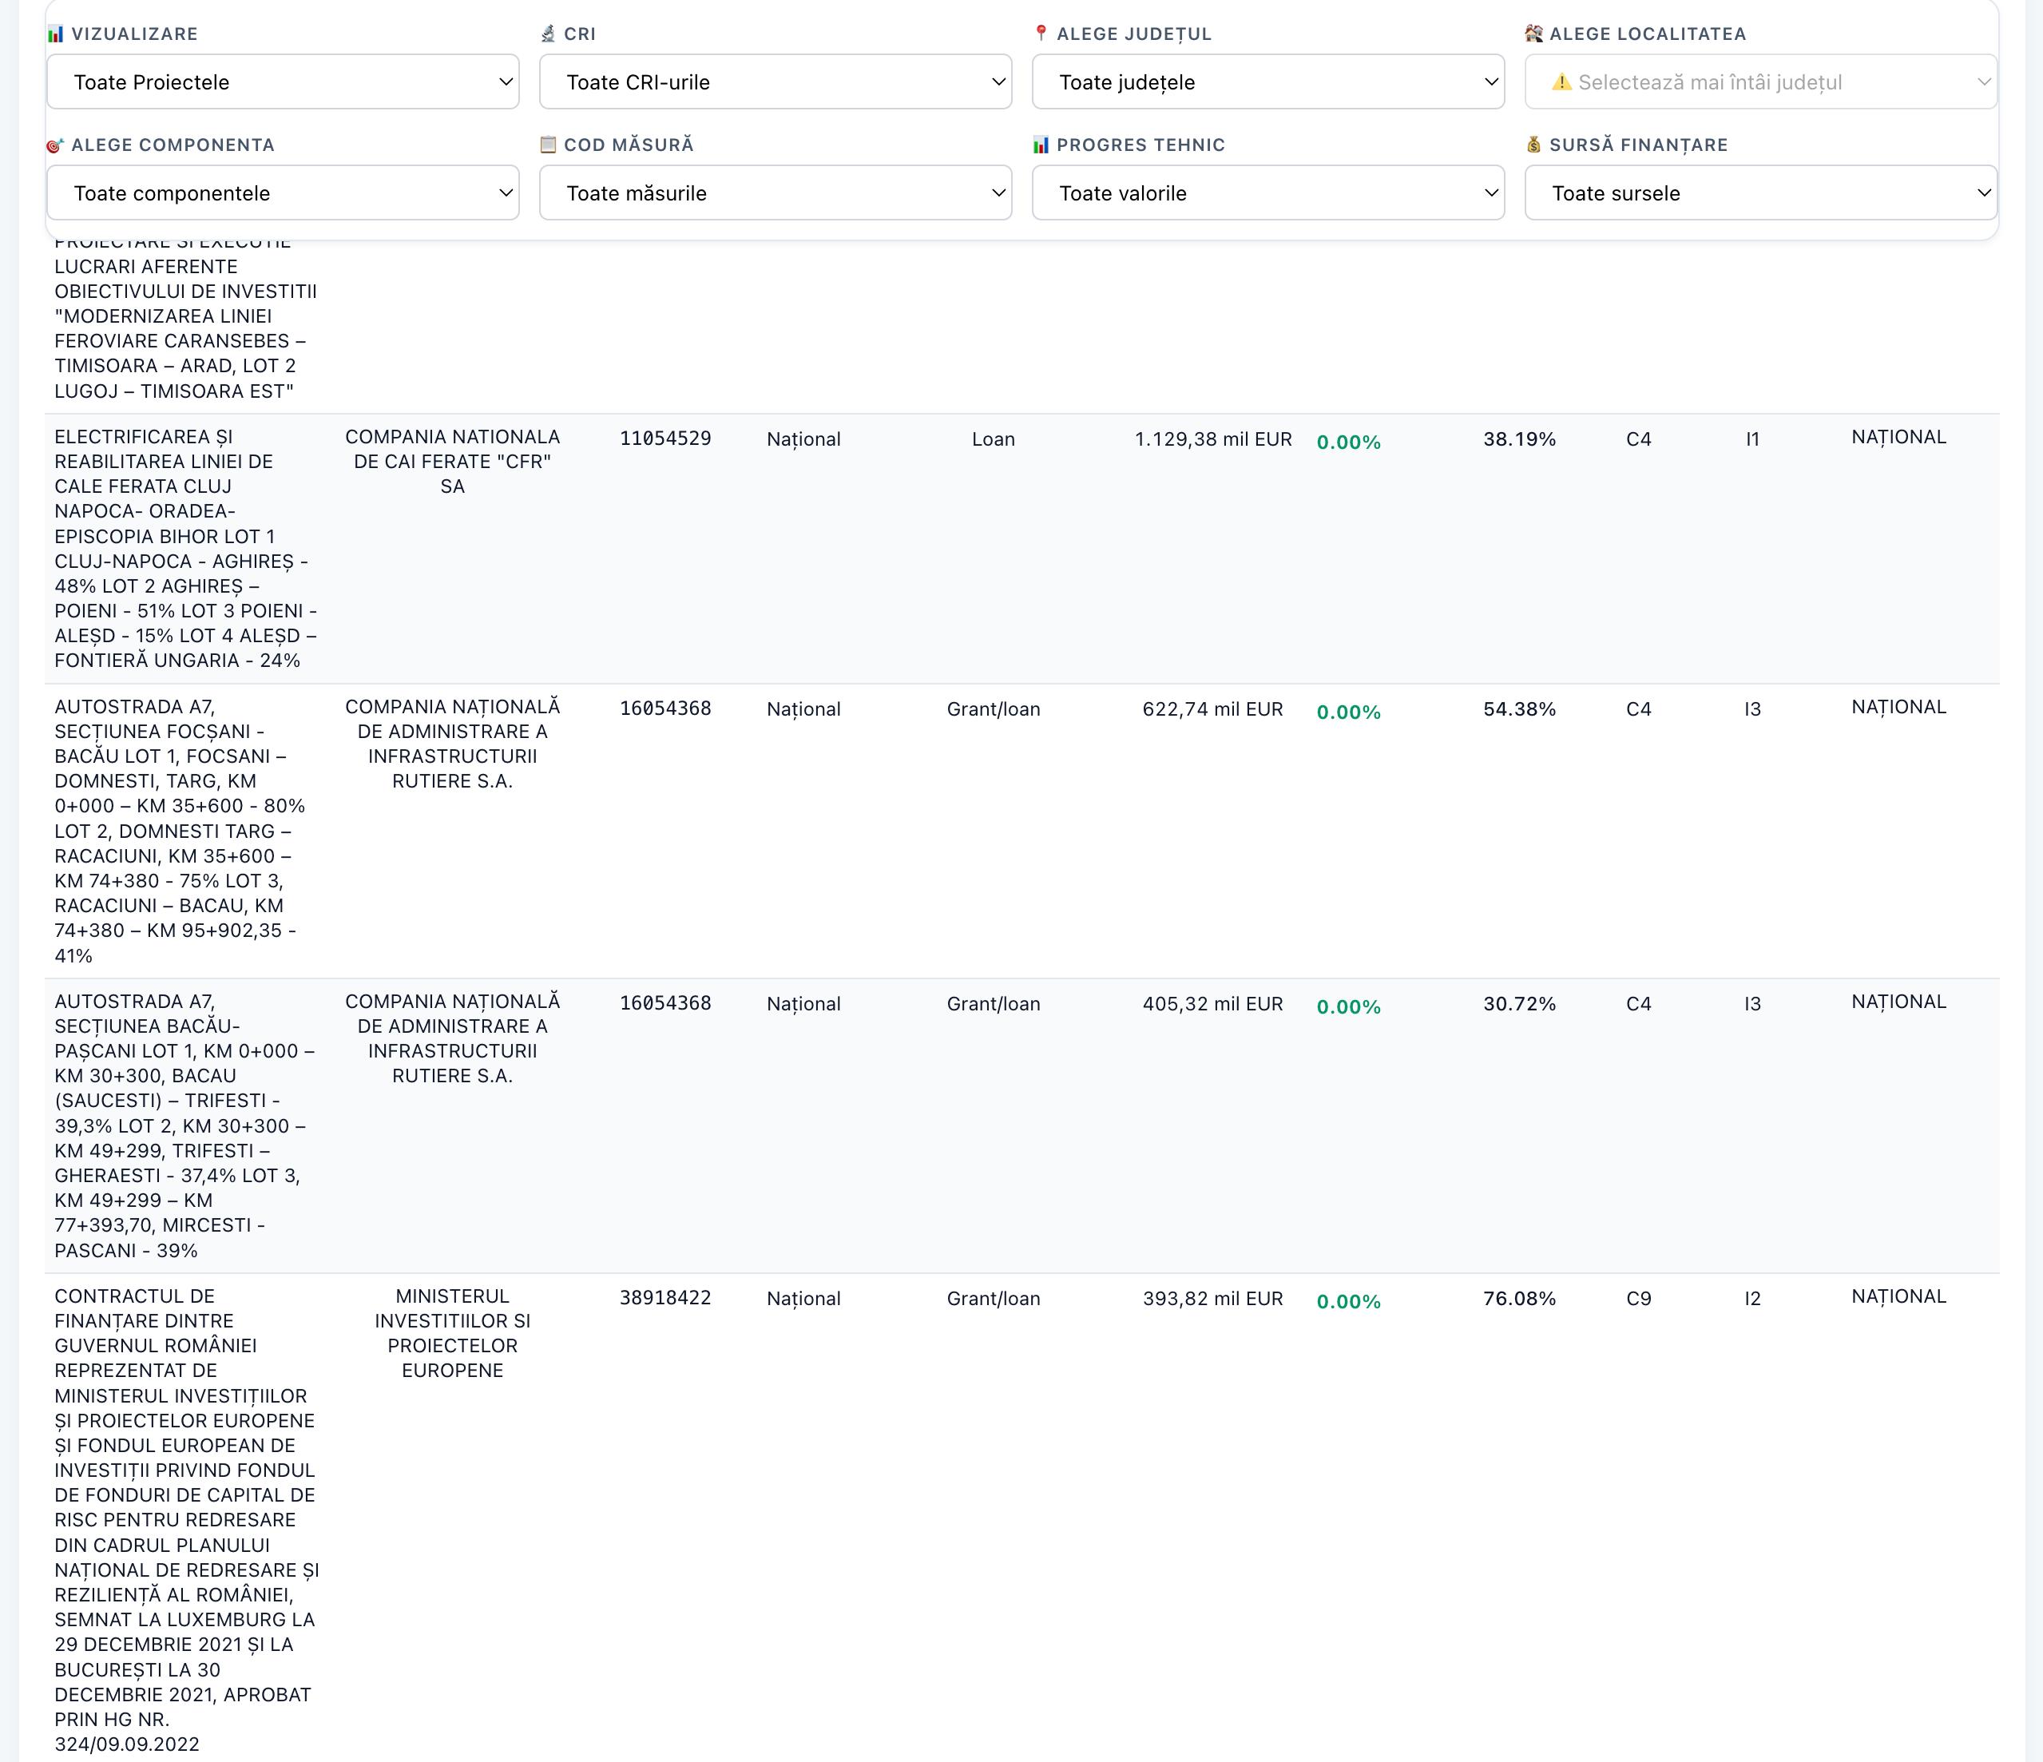Click the I2 measure code cell
The width and height of the screenshot is (2043, 1762).
pyautogui.click(x=1752, y=1299)
